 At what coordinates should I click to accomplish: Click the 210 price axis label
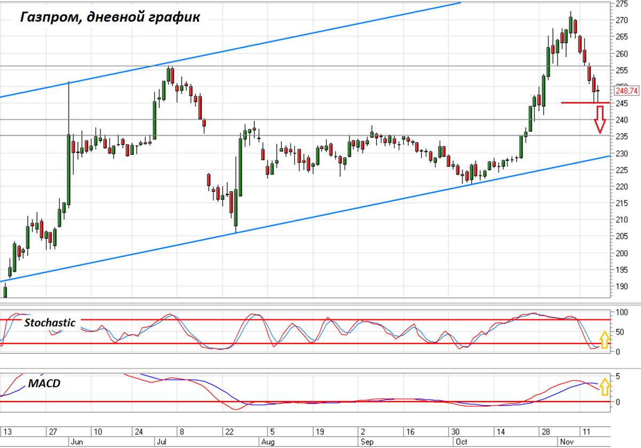point(621,220)
